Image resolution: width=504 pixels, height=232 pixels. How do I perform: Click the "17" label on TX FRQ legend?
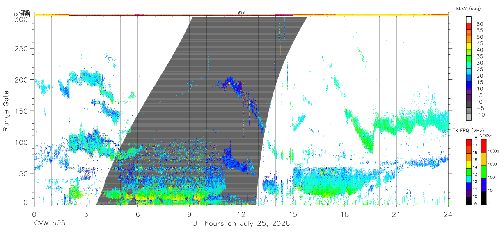pyautogui.click(x=475, y=145)
